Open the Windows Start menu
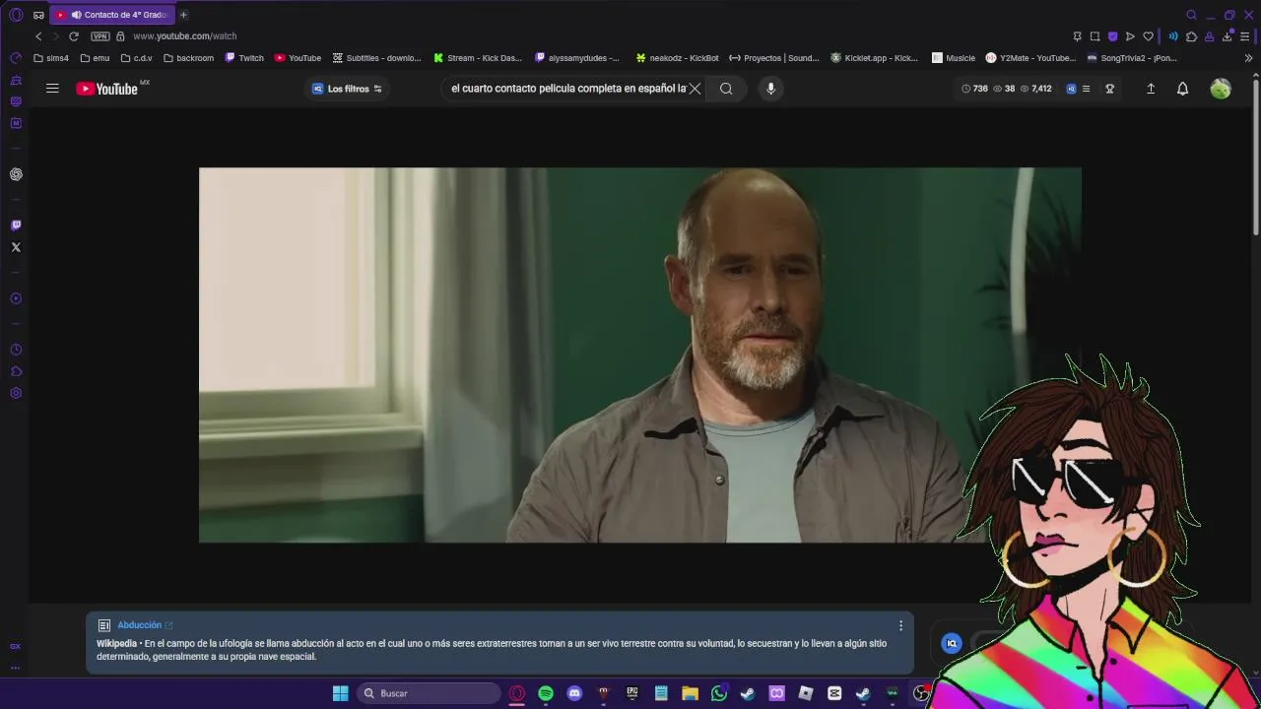The image size is (1261, 709). pyautogui.click(x=340, y=693)
